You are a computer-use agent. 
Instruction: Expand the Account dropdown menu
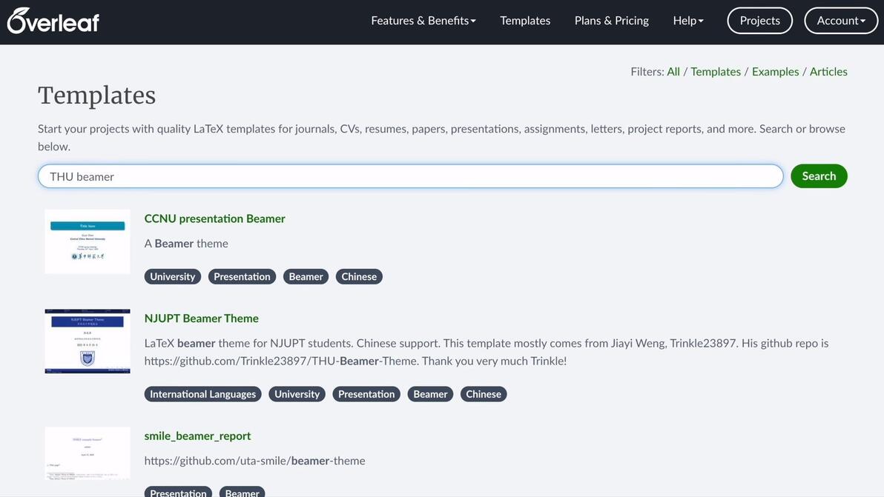[x=841, y=21]
